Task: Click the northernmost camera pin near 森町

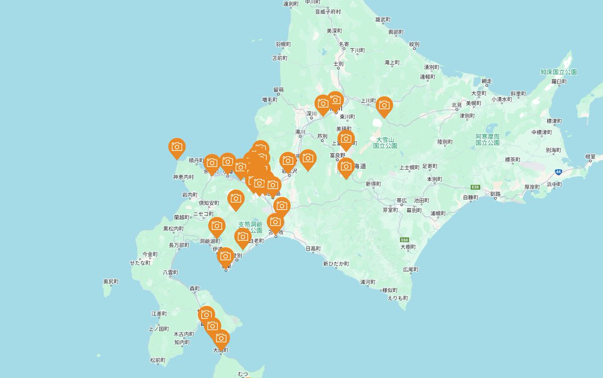Action: click(x=206, y=315)
